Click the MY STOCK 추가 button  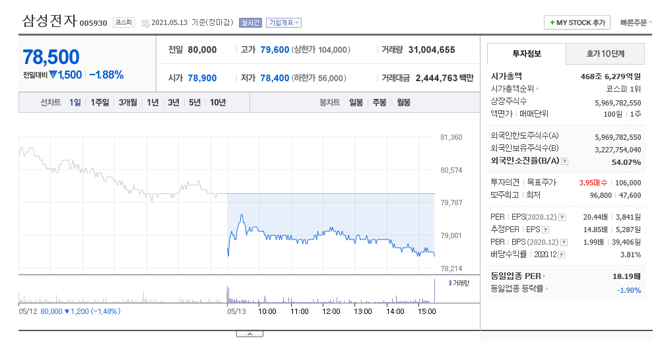click(577, 23)
